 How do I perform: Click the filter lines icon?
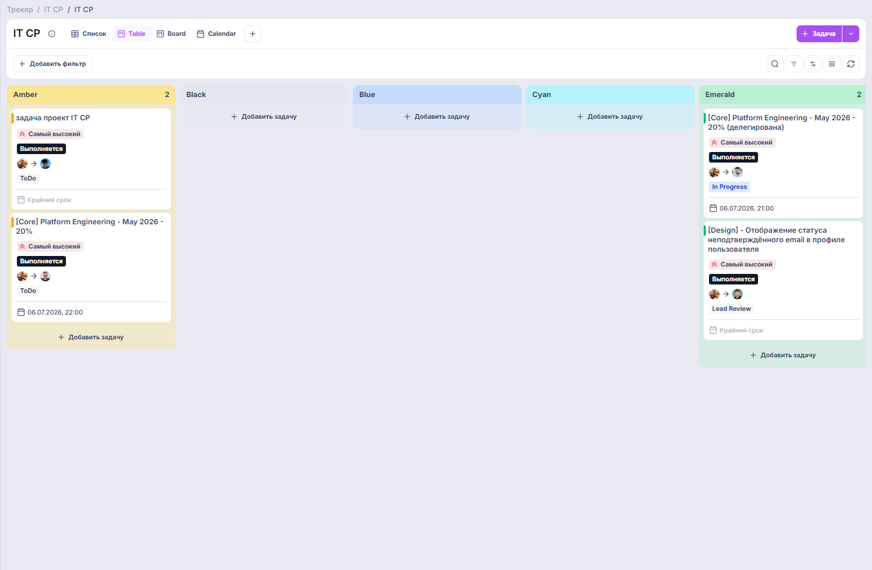point(793,64)
